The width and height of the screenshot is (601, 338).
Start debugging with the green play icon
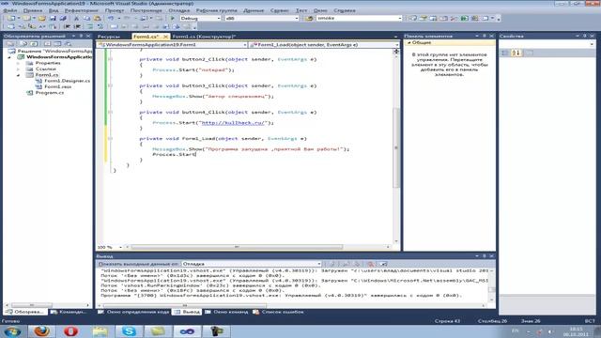[x=173, y=18]
